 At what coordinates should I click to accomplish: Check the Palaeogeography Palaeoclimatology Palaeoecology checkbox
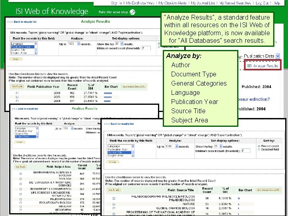coord(114,198)
